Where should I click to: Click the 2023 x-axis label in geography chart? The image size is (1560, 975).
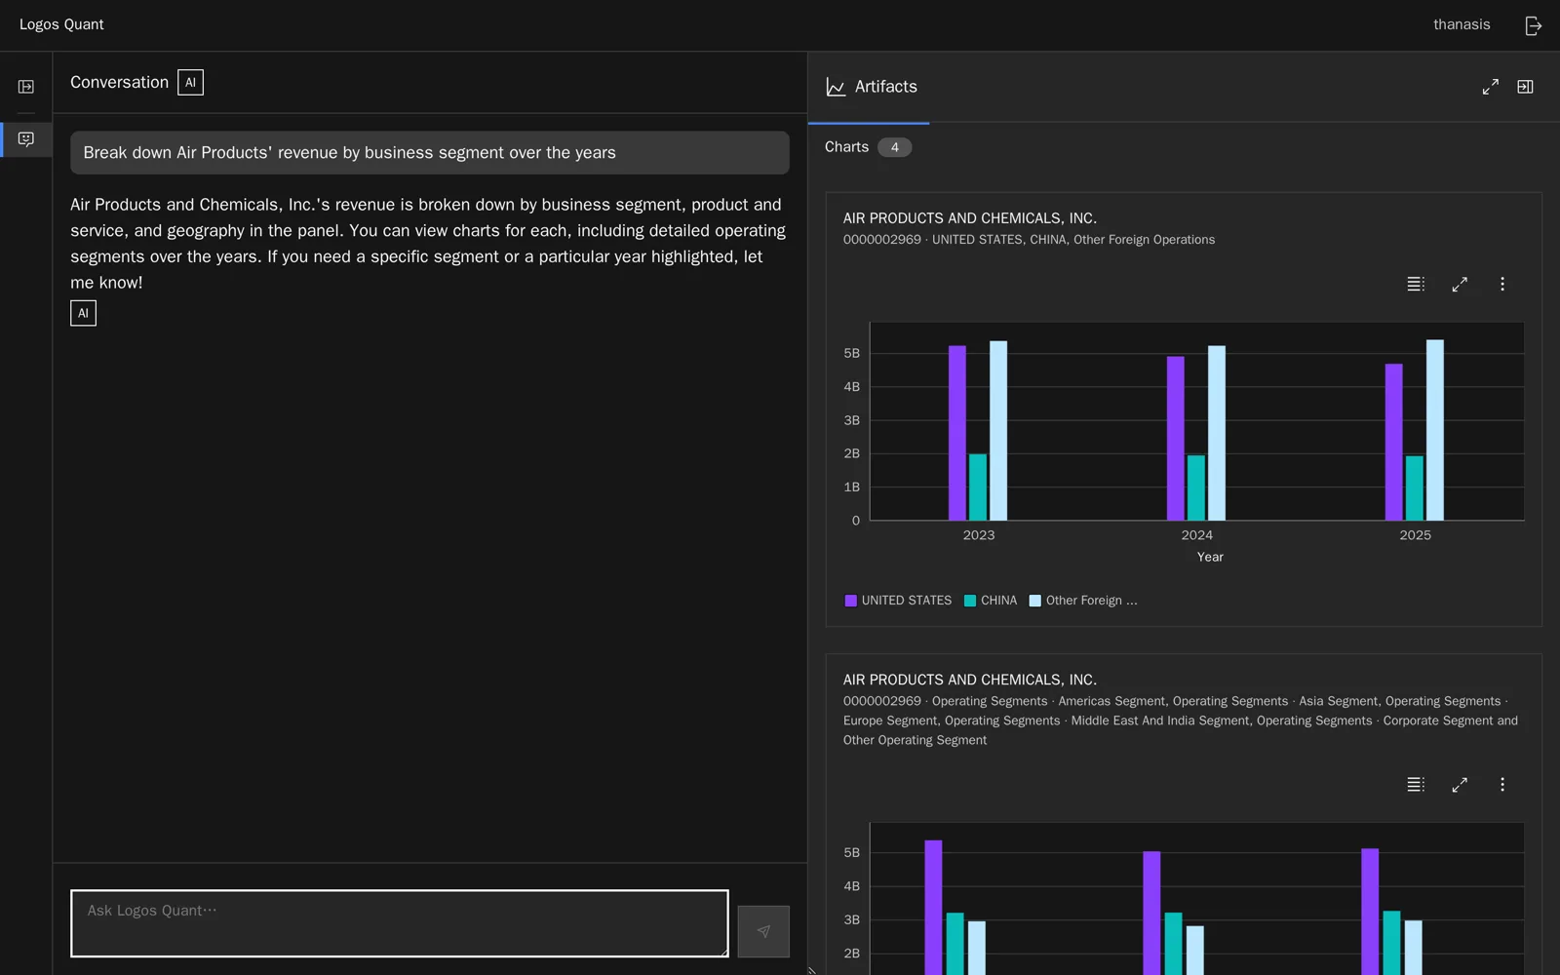click(979, 535)
